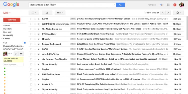Check the H&M Fashion News email

click(31, 74)
